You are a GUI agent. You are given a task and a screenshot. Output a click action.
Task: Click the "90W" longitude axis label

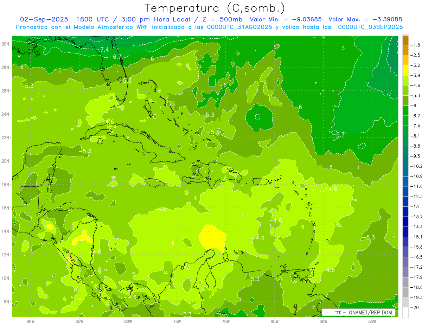coord(31,321)
